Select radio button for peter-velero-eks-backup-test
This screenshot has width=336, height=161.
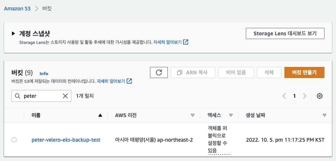pos(14,140)
